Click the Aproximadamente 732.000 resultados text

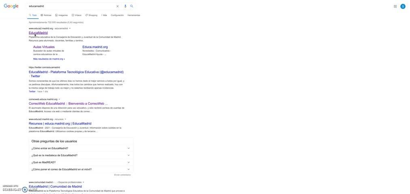(56, 22)
